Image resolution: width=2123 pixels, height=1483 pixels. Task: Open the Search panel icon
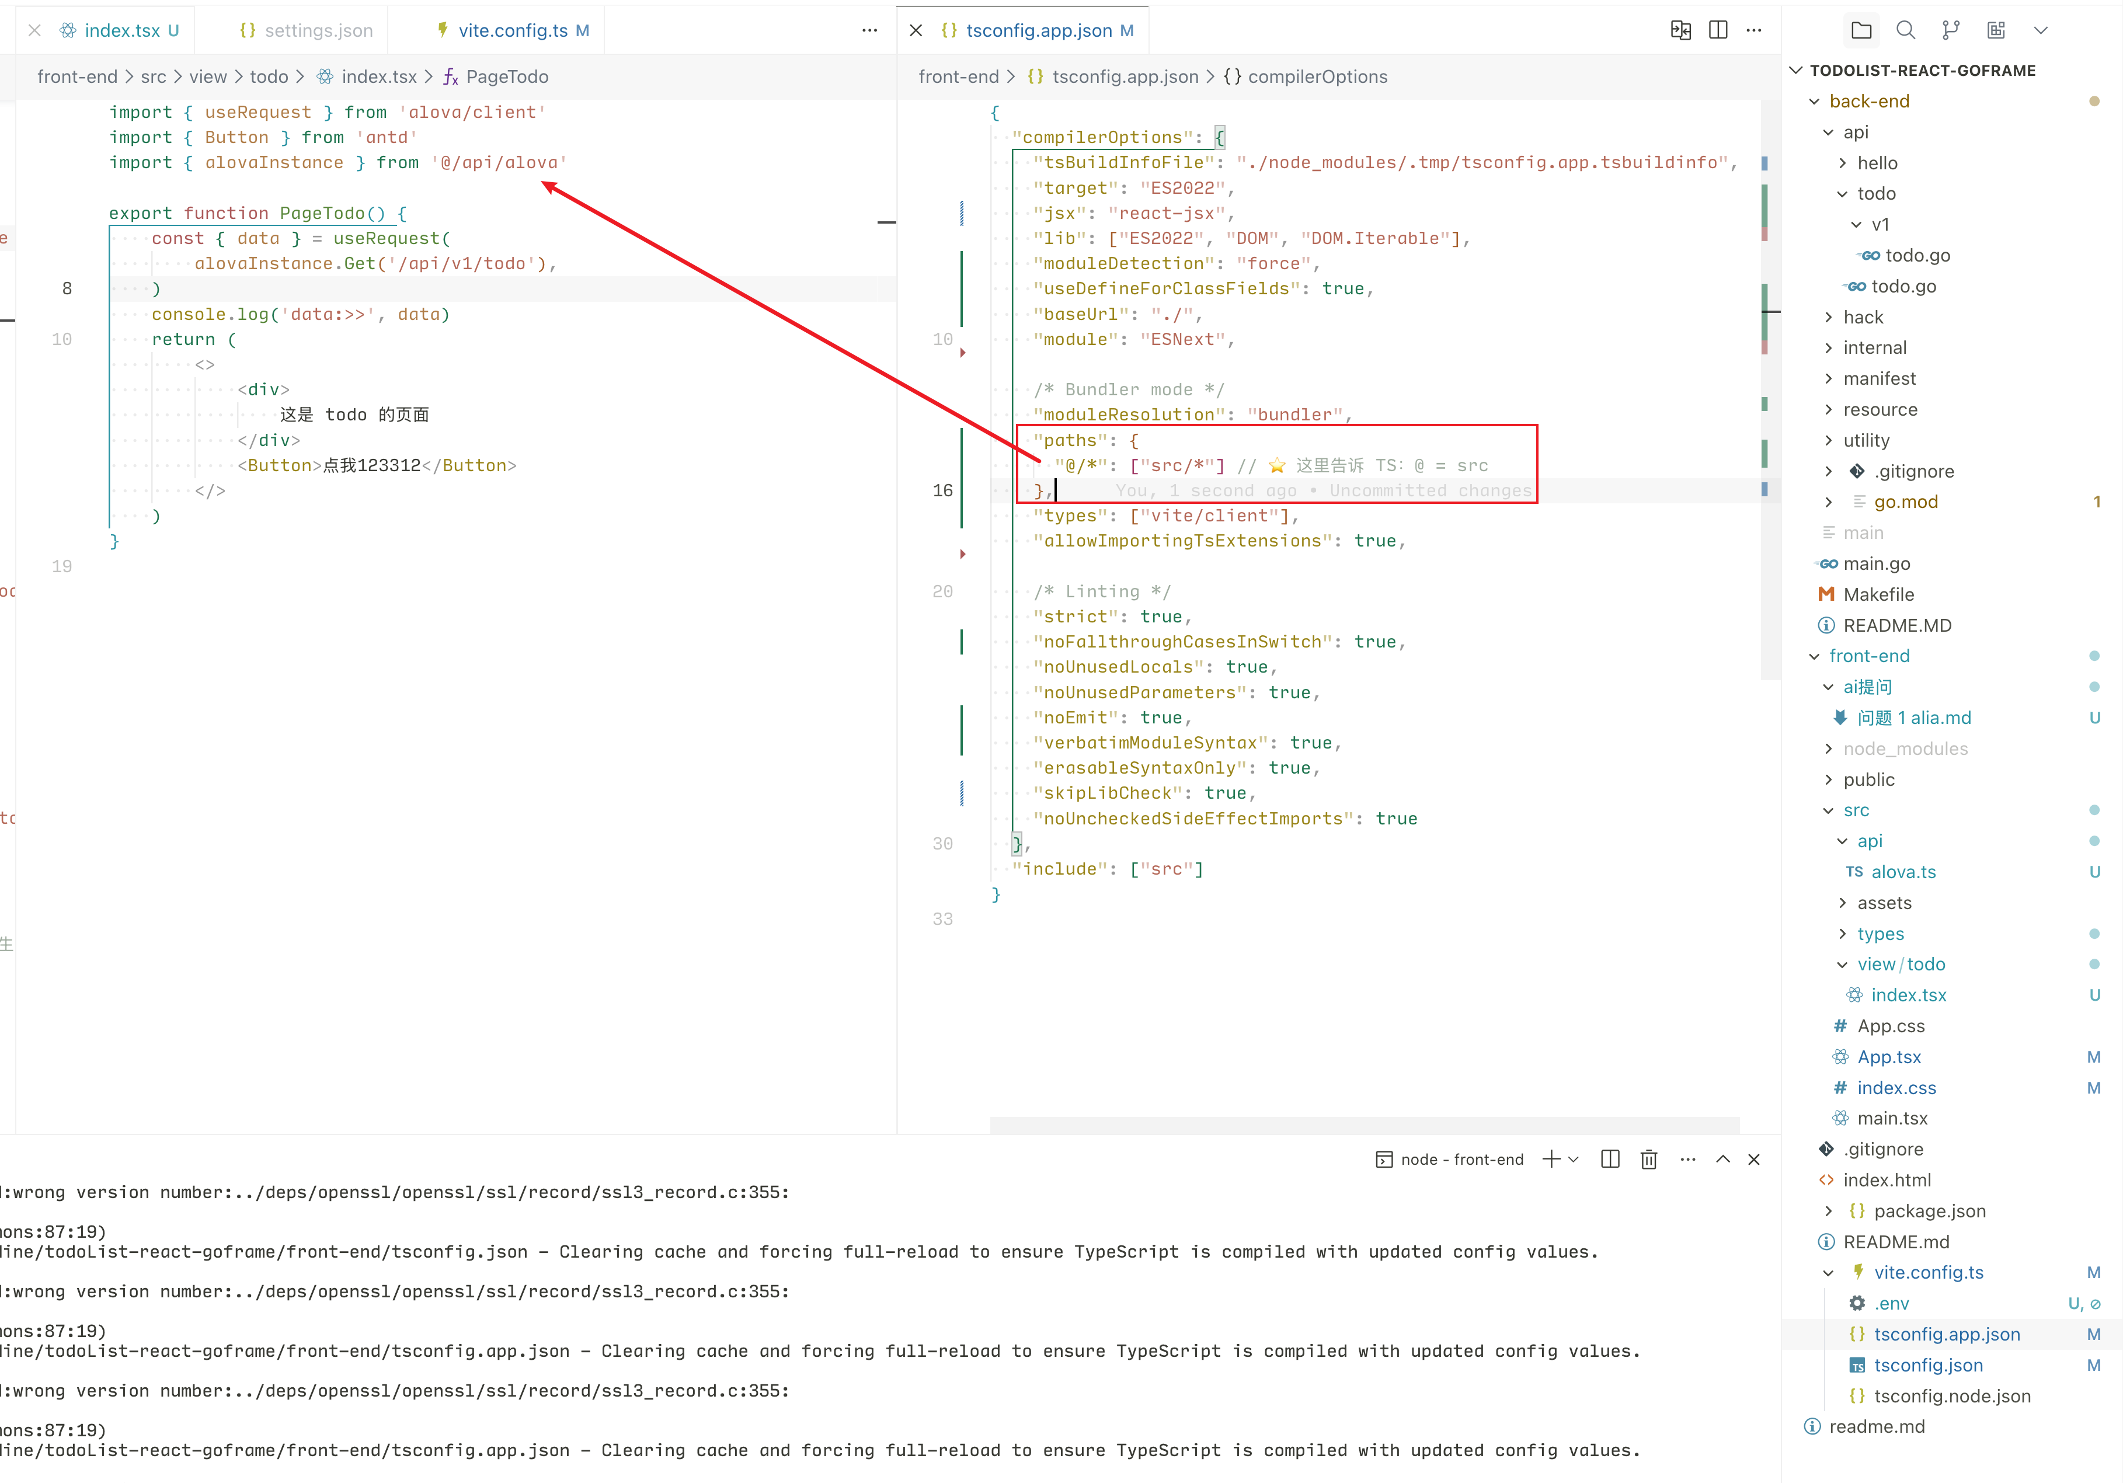click(x=1906, y=30)
